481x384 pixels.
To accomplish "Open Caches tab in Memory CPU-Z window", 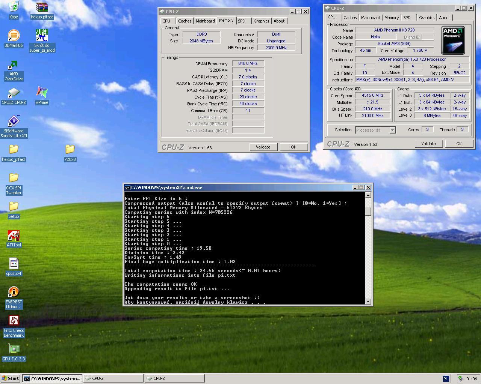I will 185,21.
